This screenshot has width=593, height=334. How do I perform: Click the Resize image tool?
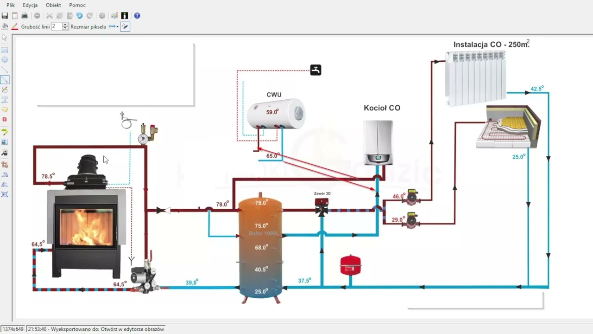tap(5, 194)
